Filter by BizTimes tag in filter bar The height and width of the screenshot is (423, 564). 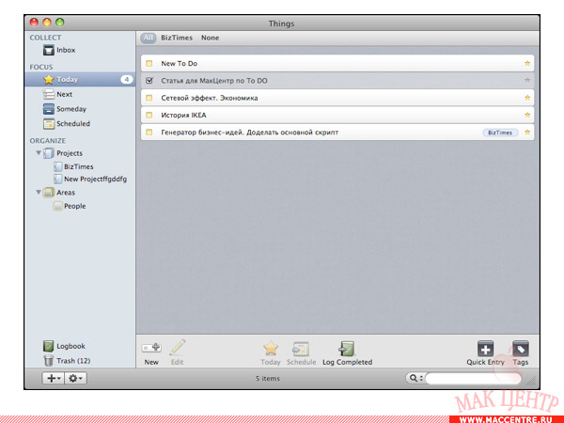point(177,38)
